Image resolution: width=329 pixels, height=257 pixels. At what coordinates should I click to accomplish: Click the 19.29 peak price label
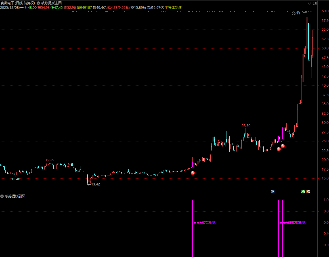pos(50,160)
